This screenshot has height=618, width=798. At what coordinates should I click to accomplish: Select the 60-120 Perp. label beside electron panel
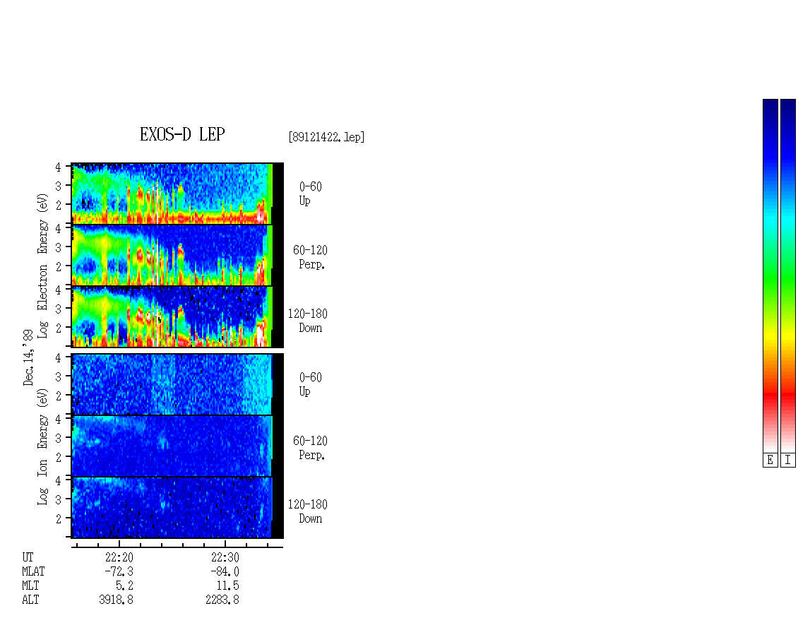tap(310, 257)
